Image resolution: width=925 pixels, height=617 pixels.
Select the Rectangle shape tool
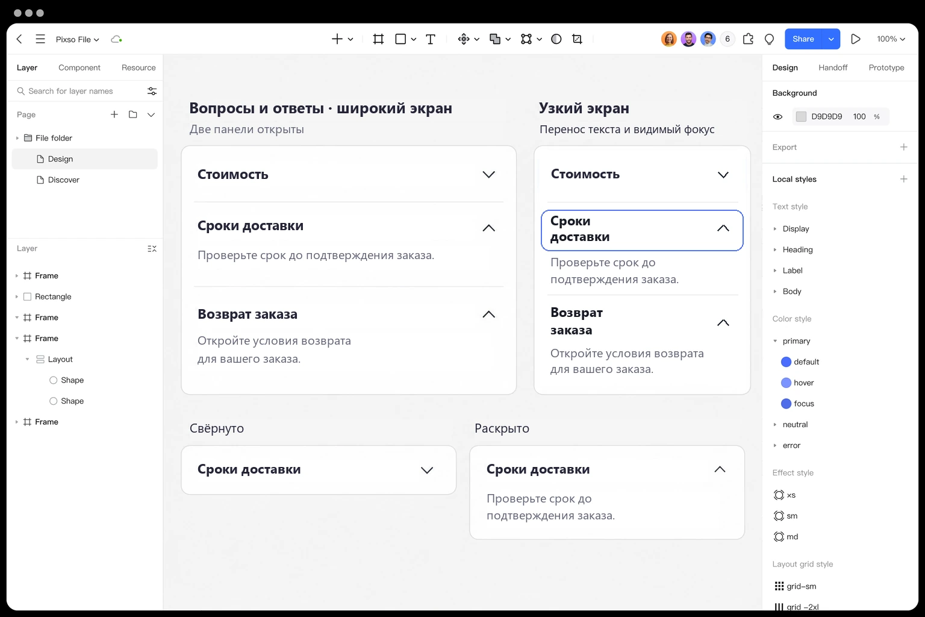click(400, 39)
